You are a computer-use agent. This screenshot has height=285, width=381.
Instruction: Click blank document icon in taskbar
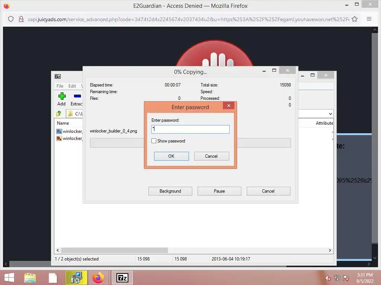point(53,278)
